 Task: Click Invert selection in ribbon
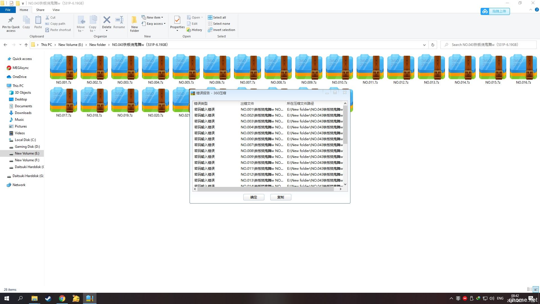[221, 30]
